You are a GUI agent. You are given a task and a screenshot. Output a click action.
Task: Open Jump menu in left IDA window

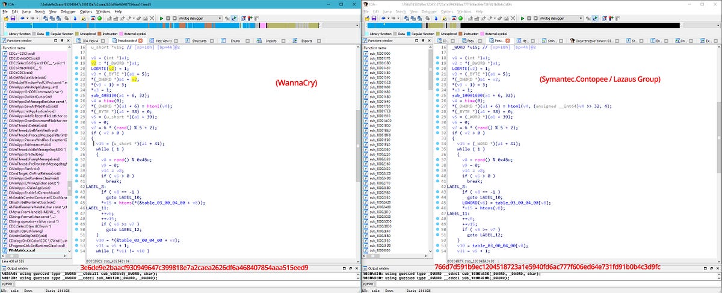click(x=26, y=11)
